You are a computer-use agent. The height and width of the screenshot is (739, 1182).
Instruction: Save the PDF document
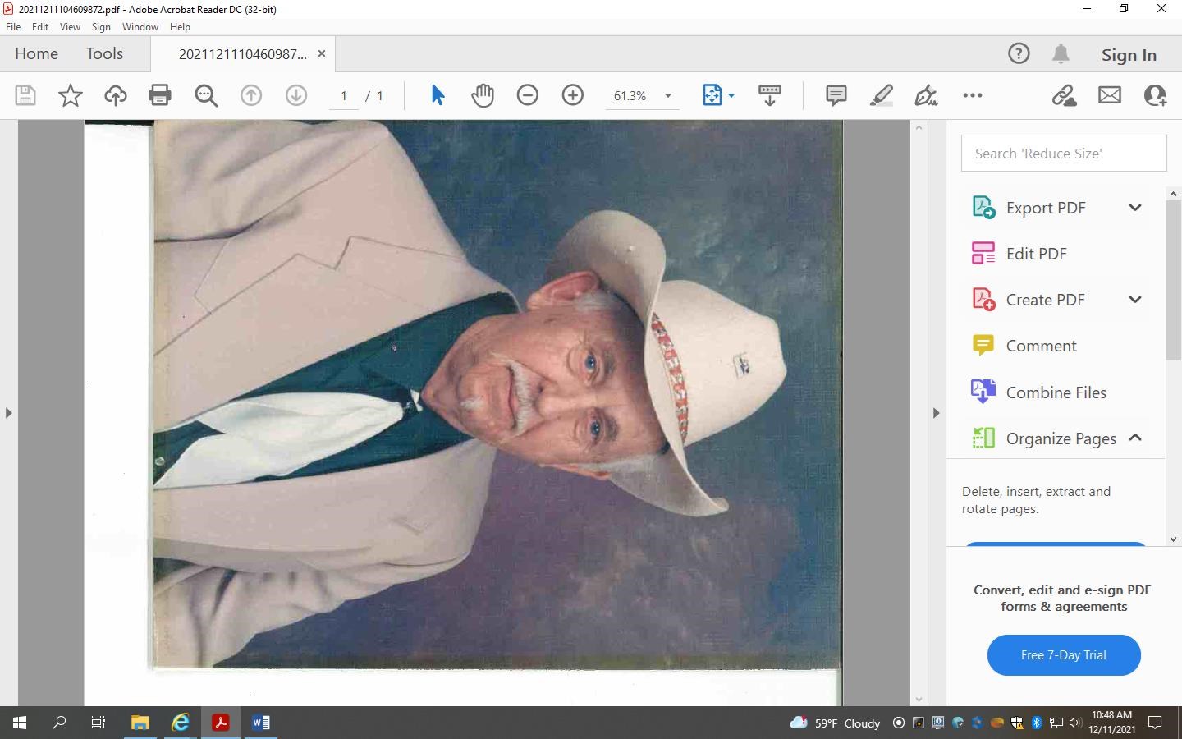25,95
